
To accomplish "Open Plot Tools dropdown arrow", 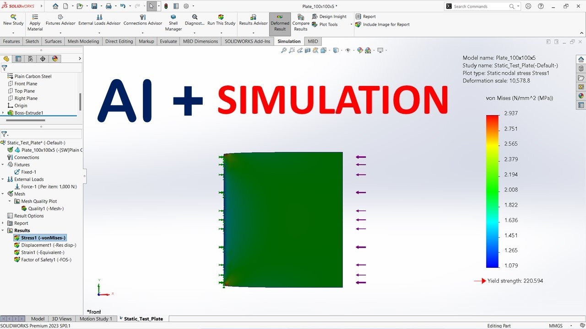I will [352, 25].
